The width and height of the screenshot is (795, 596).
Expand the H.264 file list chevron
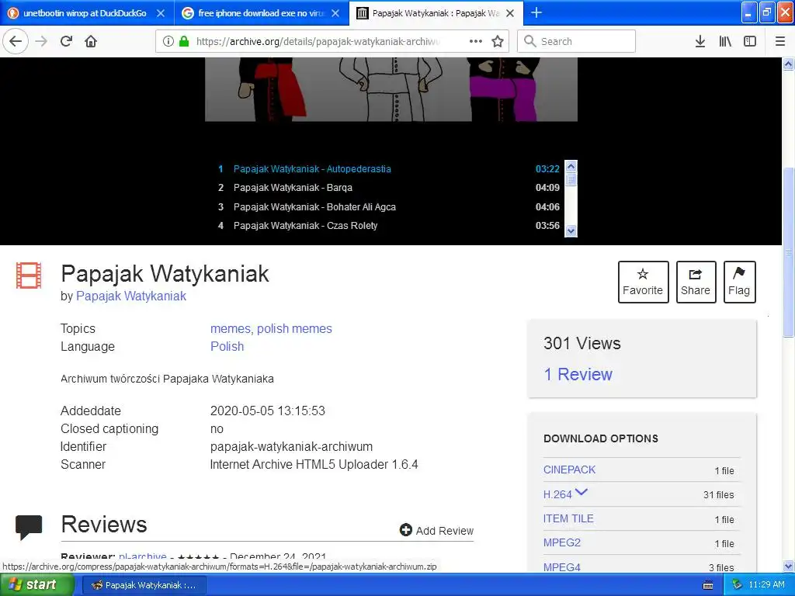coord(581,492)
